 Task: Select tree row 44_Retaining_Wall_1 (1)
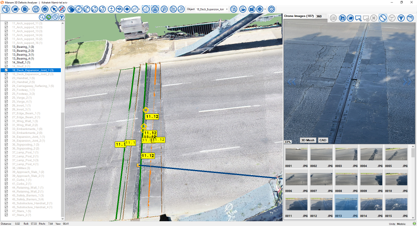point(28,187)
